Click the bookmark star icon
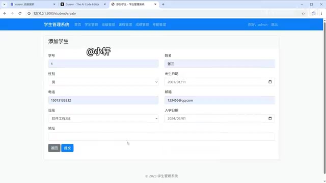The height and width of the screenshot is (183, 326). [304, 13]
